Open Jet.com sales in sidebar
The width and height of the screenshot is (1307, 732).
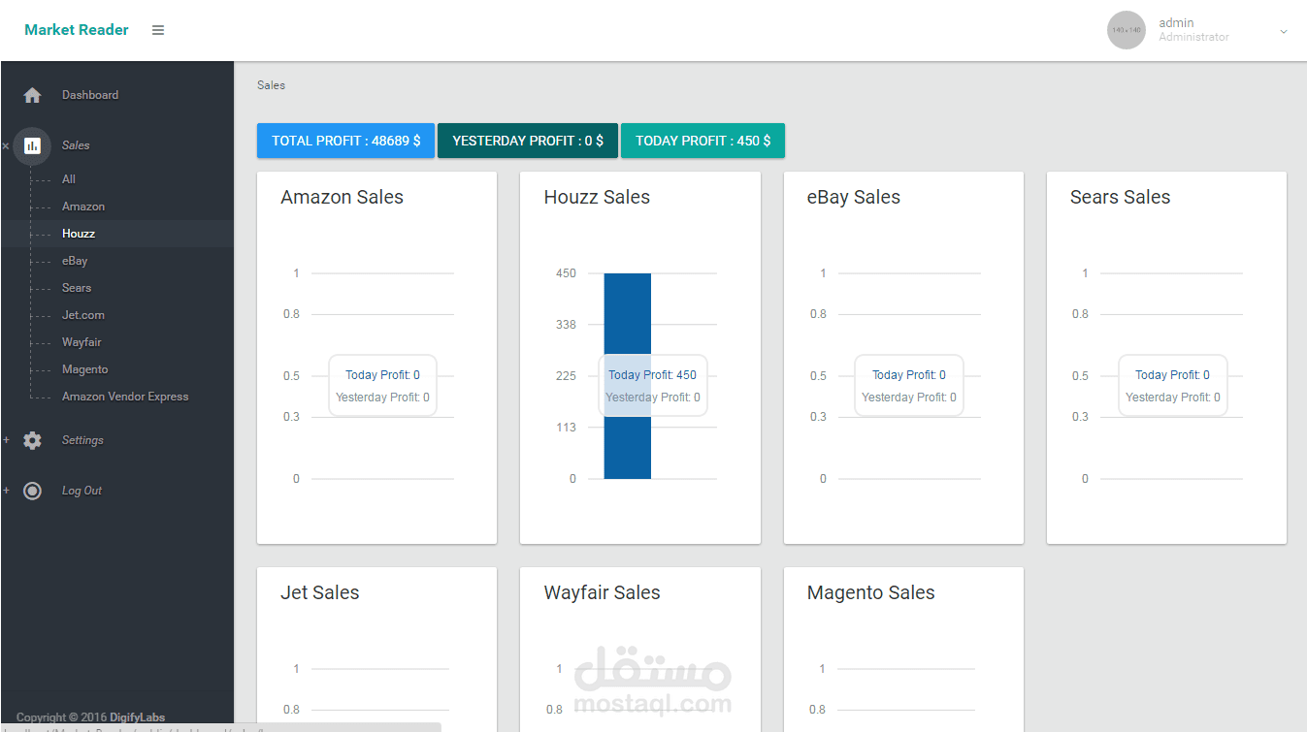(83, 315)
